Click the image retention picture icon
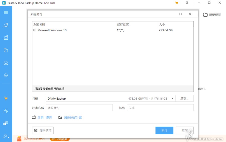The width and height of the screenshot is (226, 142). click(60, 117)
